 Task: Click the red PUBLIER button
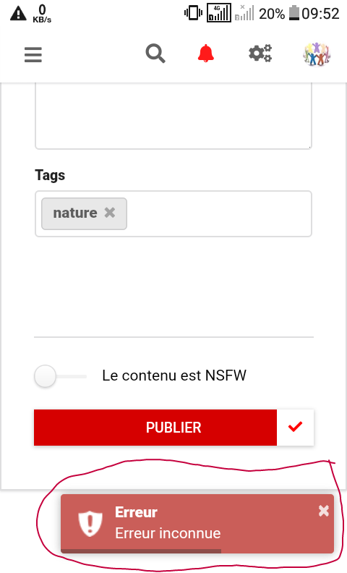[155, 428]
